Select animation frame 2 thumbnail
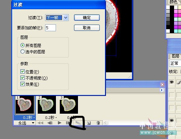Image resolution: width=181 pixels, height=139 pixels. point(47,105)
